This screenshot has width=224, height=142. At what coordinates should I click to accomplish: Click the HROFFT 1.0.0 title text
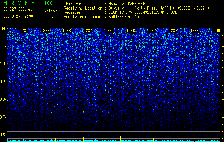click(x=28, y=3)
